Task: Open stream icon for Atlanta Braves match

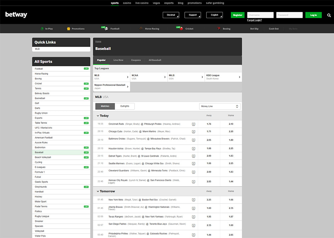Action: point(193,208)
